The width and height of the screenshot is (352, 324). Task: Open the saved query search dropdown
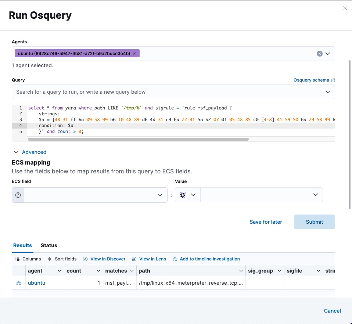coord(327,92)
